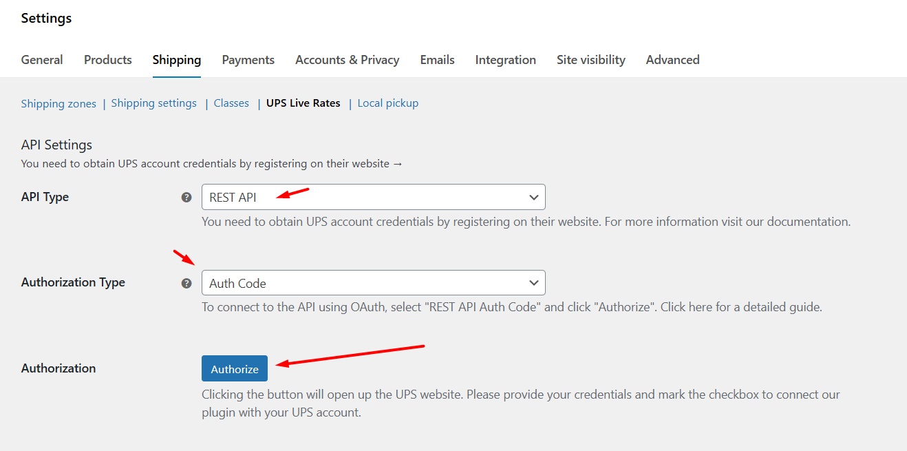Click the API Type field label
The image size is (907, 451).
pyautogui.click(x=45, y=197)
